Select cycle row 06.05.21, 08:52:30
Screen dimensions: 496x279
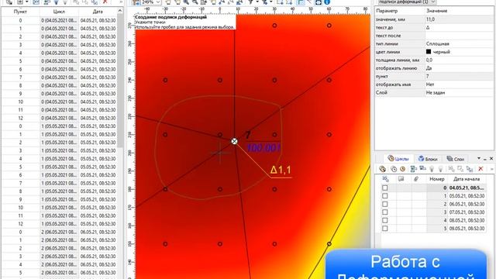pyautogui.click(x=467, y=204)
